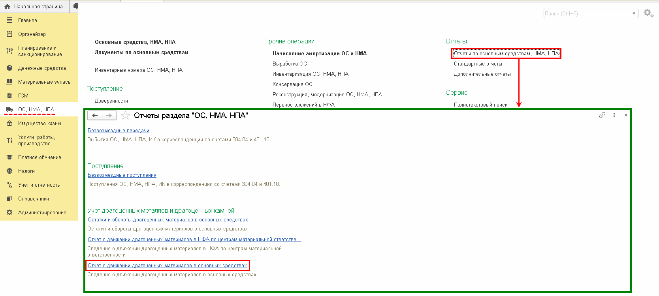Open the Материальные запасы section

[45, 82]
